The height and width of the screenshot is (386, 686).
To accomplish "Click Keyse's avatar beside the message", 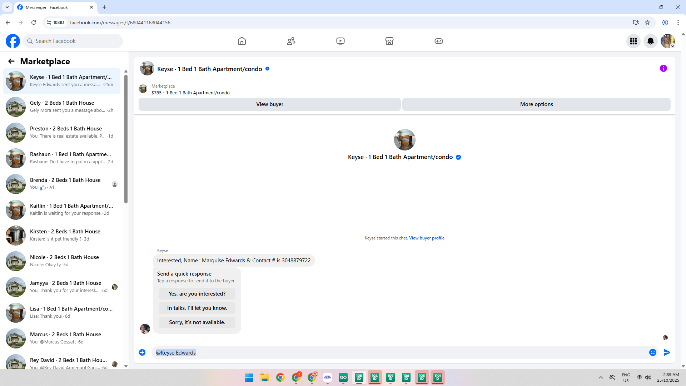I will [x=145, y=329].
